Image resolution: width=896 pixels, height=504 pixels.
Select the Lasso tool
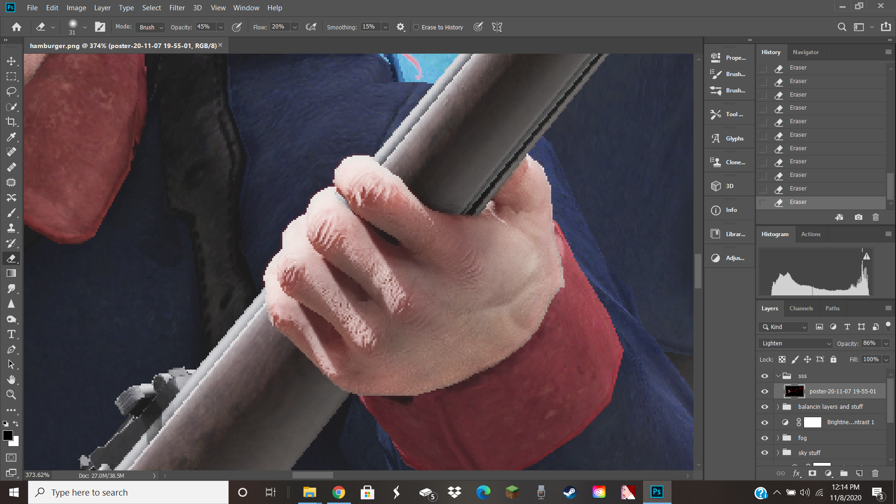[x=11, y=91]
